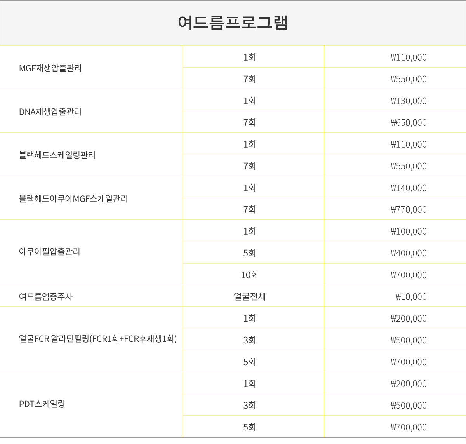Viewport: 466px width, 444px height.
Task: Click the 얼굴전체 option cell
Action: [250, 297]
